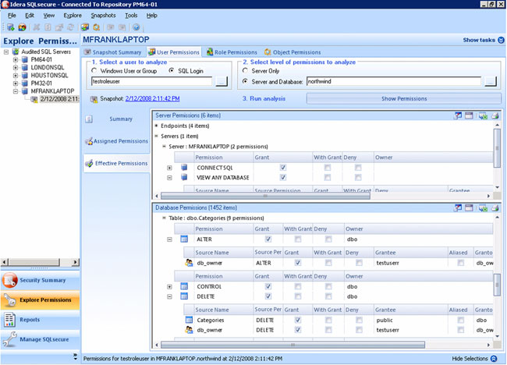Click the grid layout icon in Database Permissions header
This screenshot has height=365, width=507.
click(469, 208)
